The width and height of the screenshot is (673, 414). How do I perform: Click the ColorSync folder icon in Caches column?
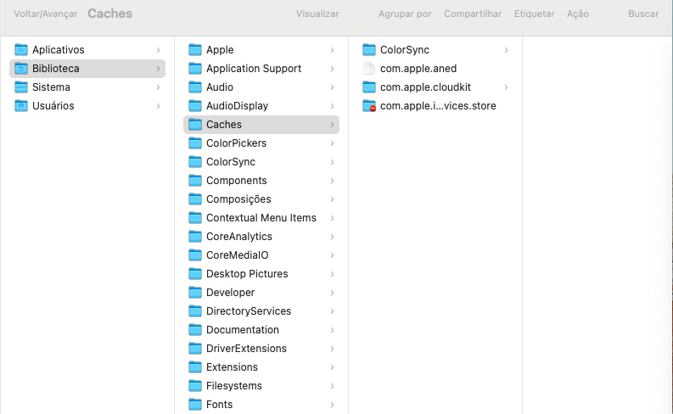click(x=369, y=50)
